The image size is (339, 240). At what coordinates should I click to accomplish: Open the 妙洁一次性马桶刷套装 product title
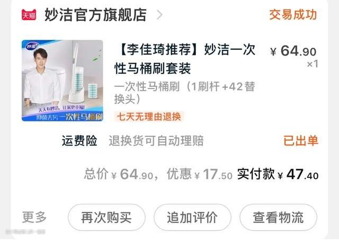click(x=185, y=59)
